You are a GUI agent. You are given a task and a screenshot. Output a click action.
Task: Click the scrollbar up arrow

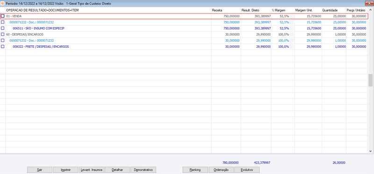coord(370,10)
